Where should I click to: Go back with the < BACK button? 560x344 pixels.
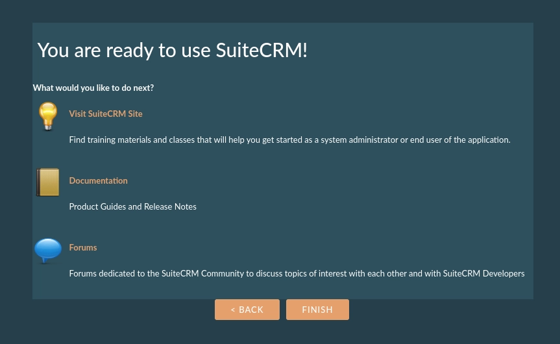point(247,310)
